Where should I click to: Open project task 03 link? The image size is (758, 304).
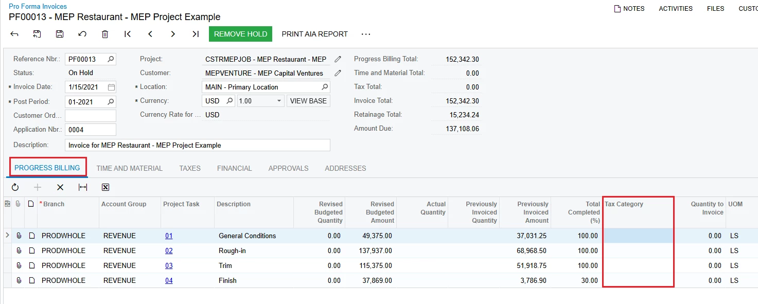point(169,265)
